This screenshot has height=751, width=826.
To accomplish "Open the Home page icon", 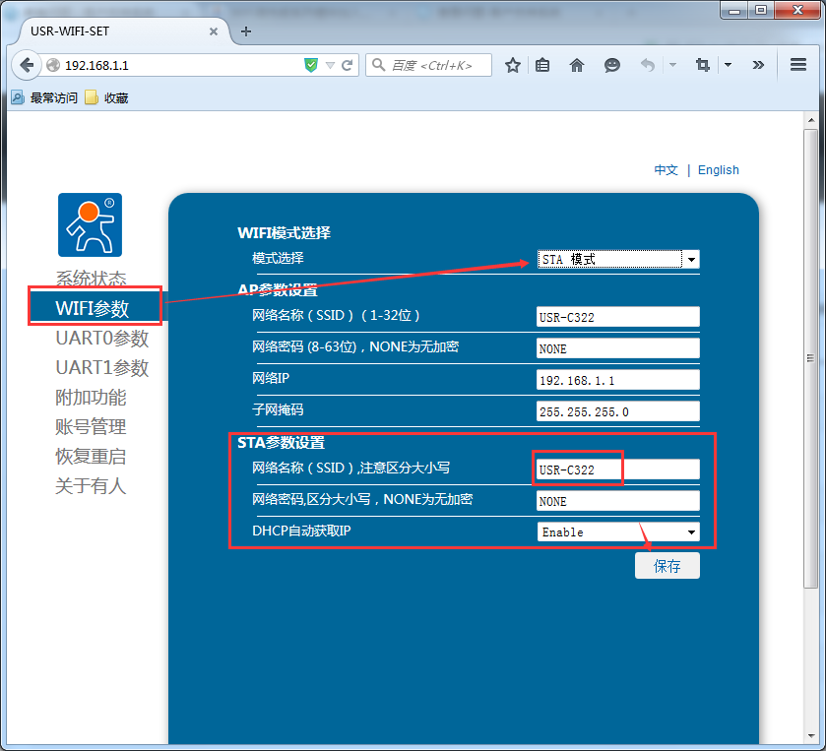I will click(577, 65).
